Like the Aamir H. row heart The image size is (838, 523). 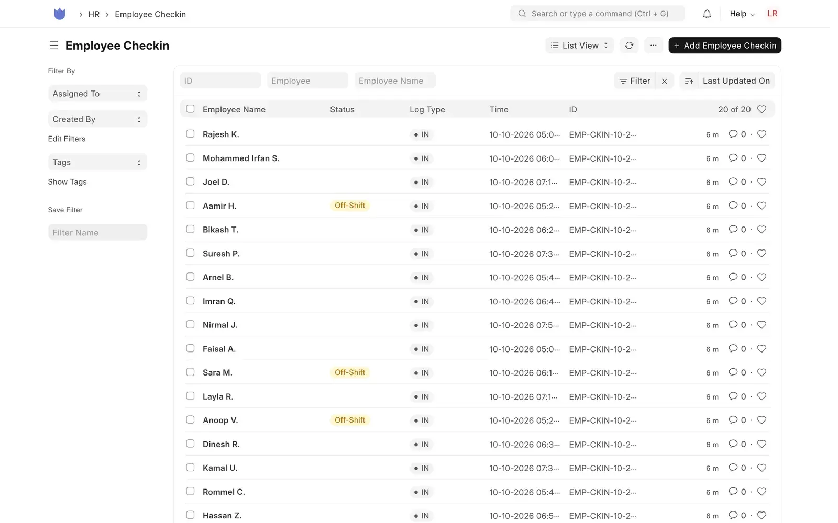click(x=762, y=206)
